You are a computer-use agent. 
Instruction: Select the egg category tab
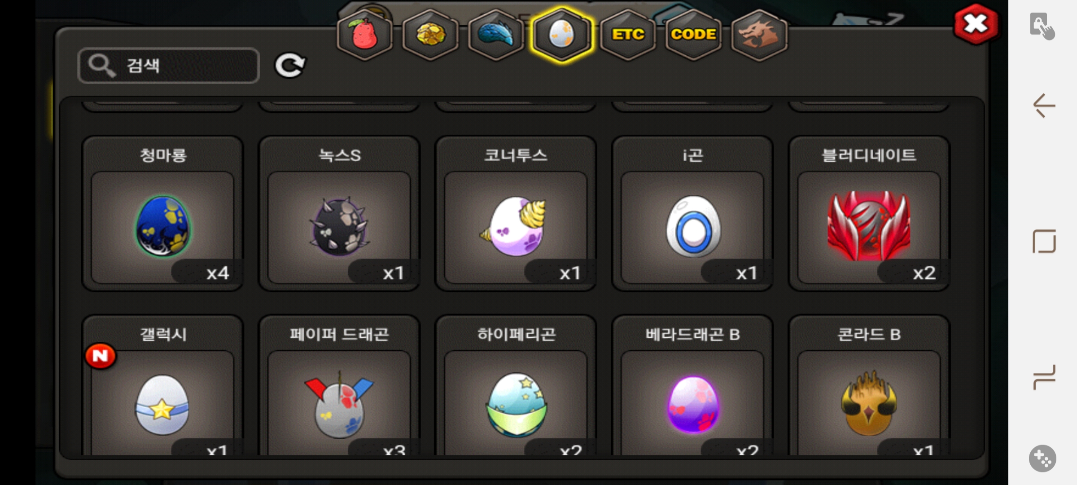561,35
